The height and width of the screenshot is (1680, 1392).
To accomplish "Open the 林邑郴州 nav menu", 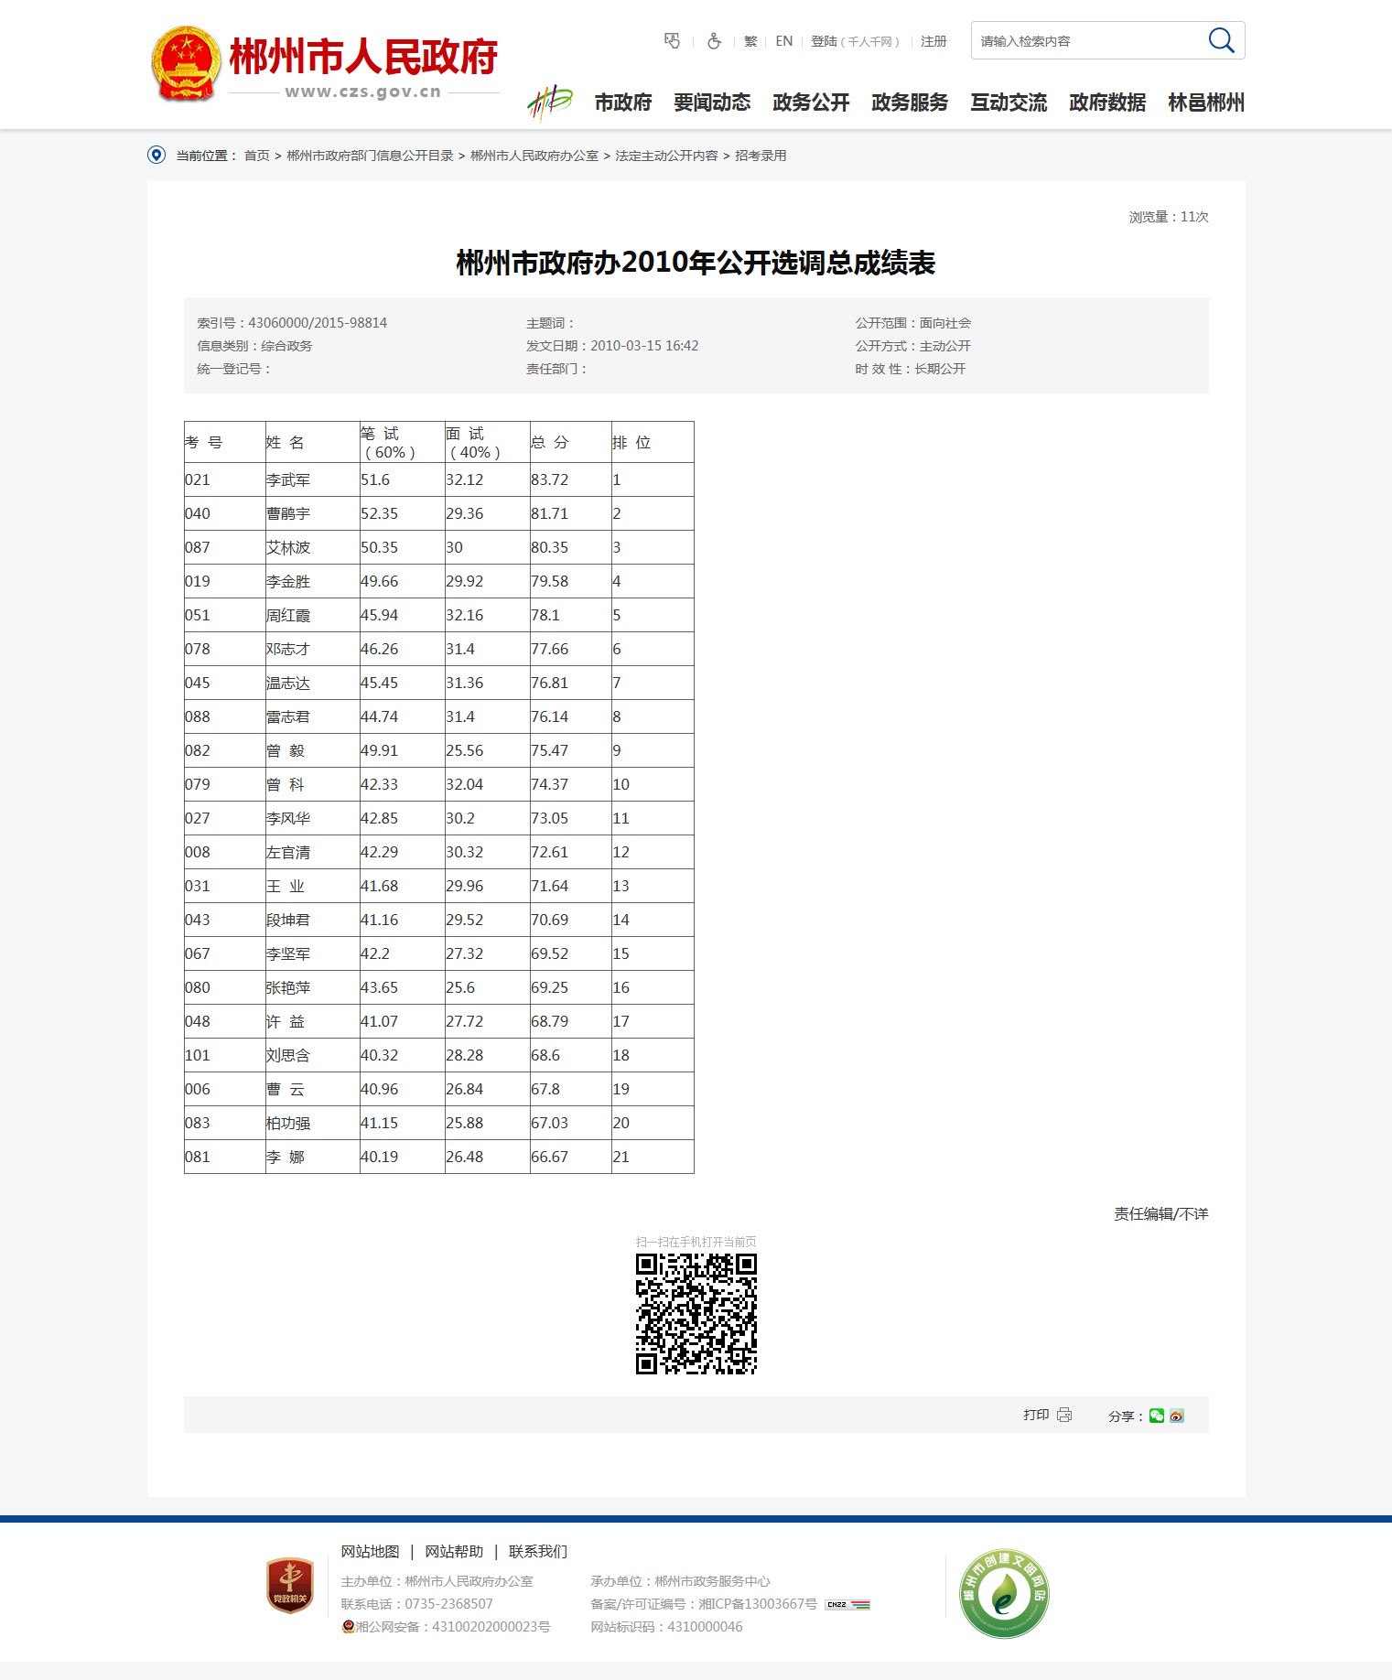I will click(x=1206, y=102).
